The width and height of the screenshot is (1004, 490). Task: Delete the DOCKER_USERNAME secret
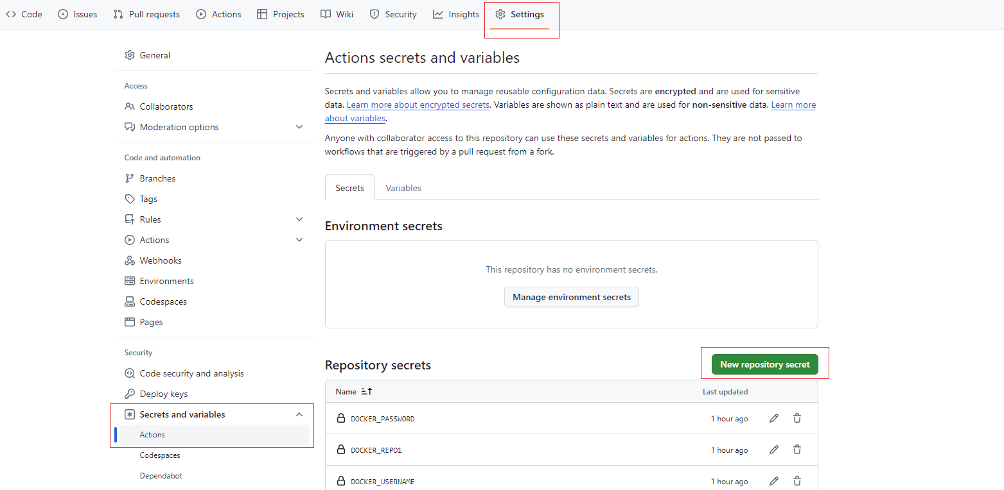[797, 481]
